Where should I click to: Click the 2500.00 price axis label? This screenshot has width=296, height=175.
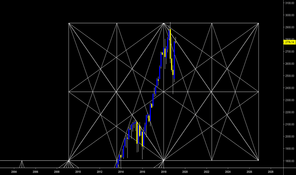(x=290, y=76)
